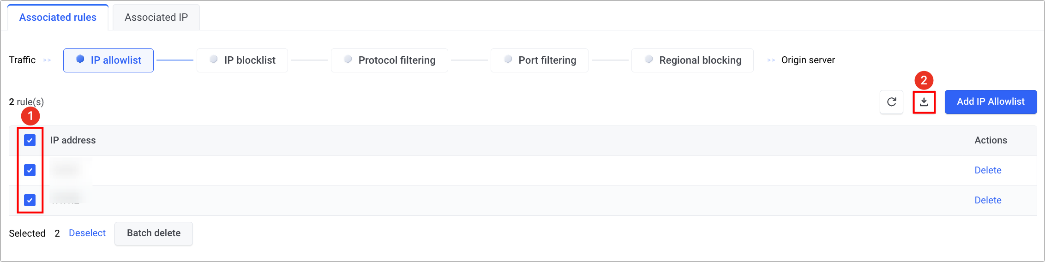The height and width of the screenshot is (262, 1045).
Task: Click the Batch delete button
Action: (x=154, y=233)
